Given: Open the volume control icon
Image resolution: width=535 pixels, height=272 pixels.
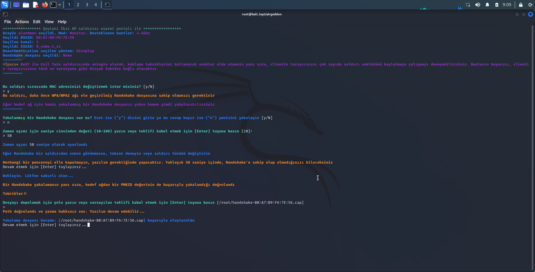Looking at the screenshot, I should pyautogui.click(x=478, y=5).
